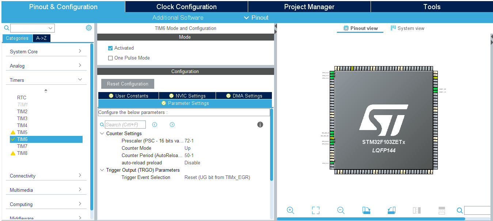The height and width of the screenshot is (221, 493).
Task: Click the pin search input field
Action: click(477, 210)
